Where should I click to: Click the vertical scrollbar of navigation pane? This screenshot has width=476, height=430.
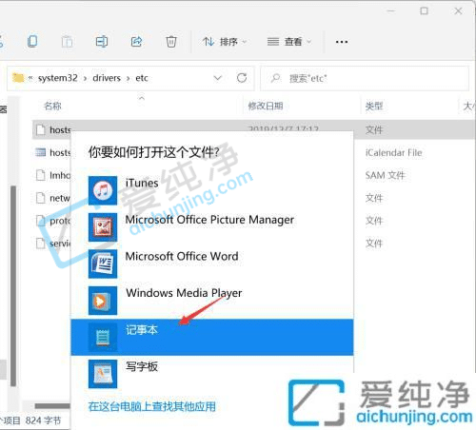[x=13, y=285]
